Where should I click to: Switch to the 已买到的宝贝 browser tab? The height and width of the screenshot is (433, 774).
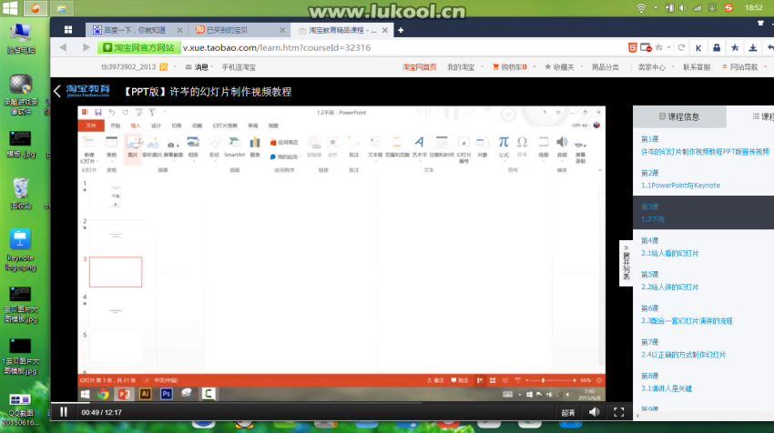point(227,30)
